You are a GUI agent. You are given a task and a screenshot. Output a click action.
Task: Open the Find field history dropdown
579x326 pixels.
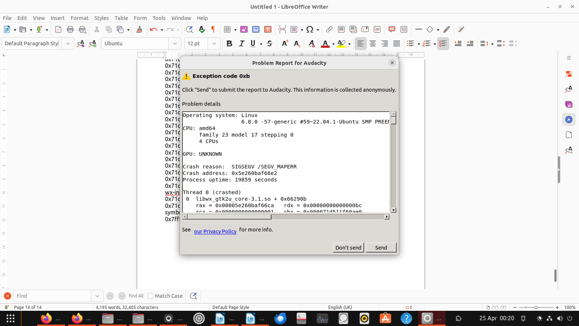click(97, 296)
